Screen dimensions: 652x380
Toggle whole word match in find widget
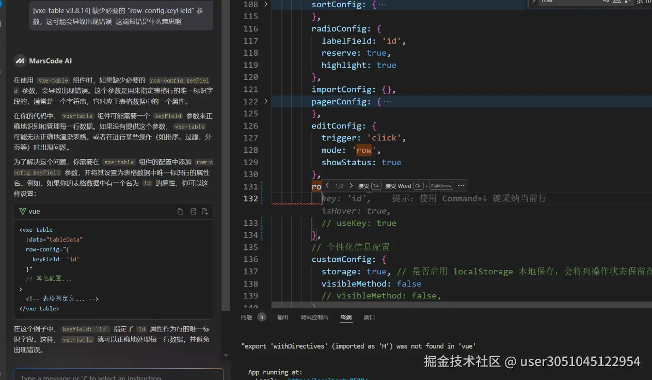coord(616,2)
